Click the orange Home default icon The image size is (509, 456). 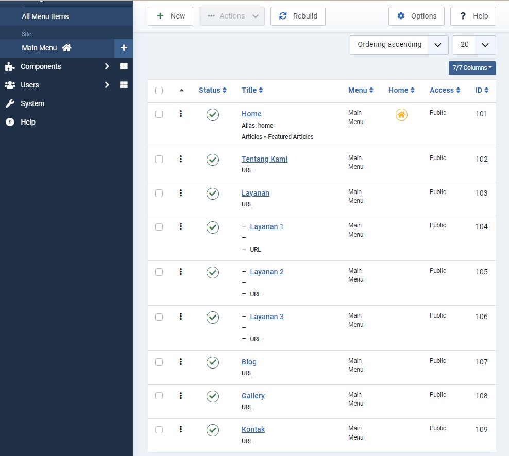click(x=401, y=115)
